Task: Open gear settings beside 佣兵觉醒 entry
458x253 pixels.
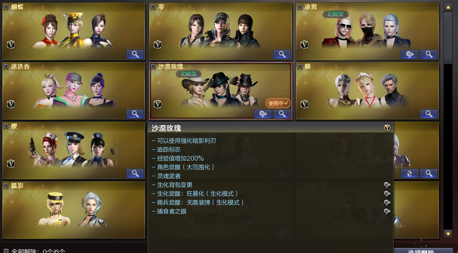Action: coord(387,203)
